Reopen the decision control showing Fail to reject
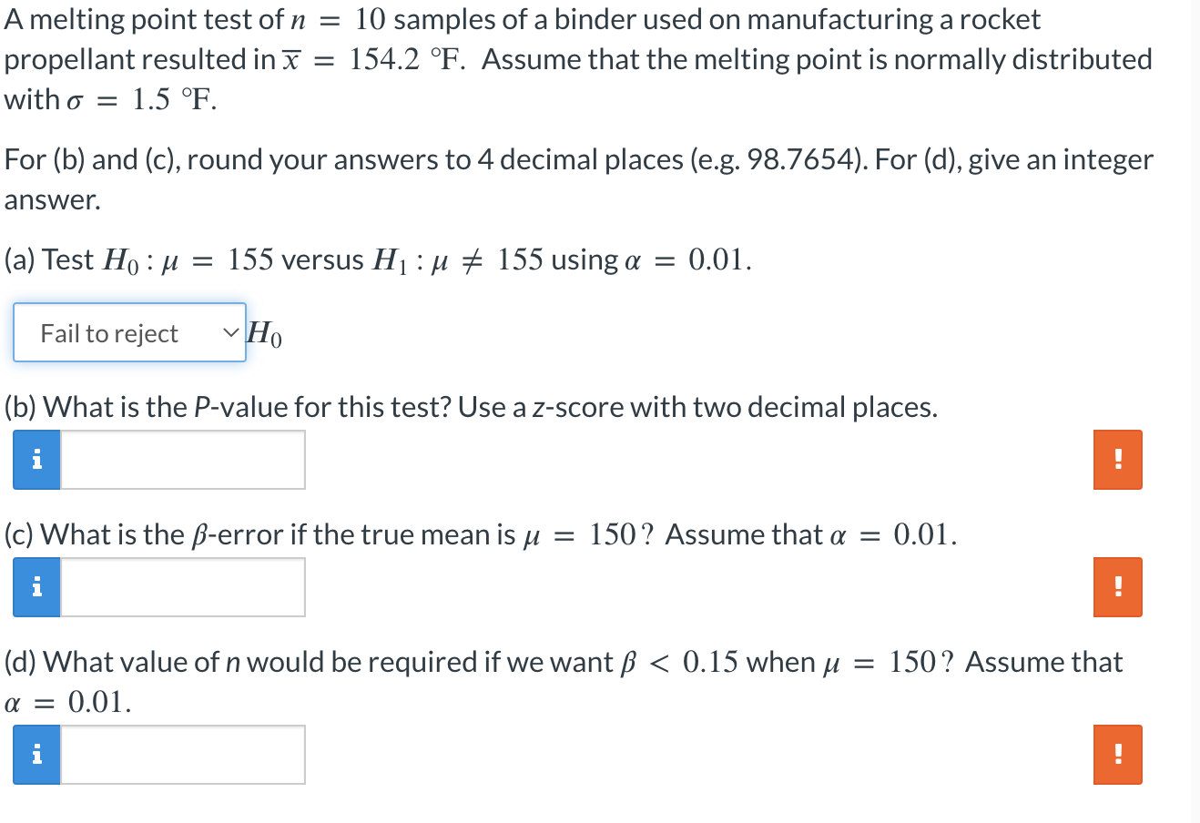The image size is (1200, 823). [x=129, y=332]
